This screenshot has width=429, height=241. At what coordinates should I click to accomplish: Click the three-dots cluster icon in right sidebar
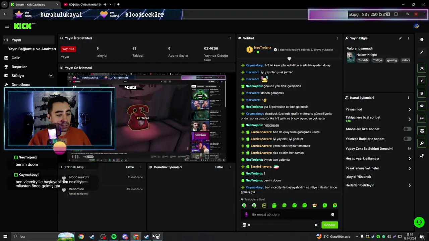coord(422,156)
